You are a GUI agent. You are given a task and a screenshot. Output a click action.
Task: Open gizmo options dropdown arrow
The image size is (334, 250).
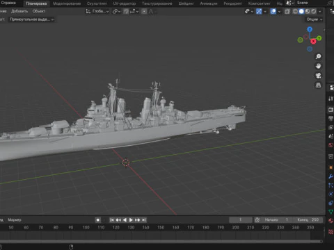point(265,11)
